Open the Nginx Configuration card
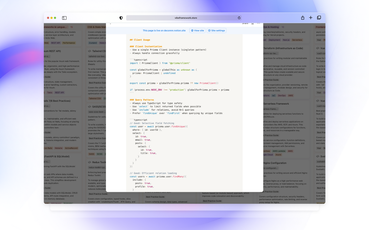 pyautogui.click(x=275, y=163)
